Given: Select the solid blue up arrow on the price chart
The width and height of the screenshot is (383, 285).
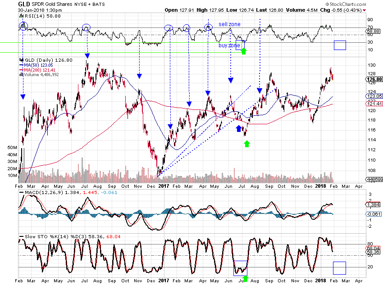Looking at the screenshot, I should coord(239,129).
